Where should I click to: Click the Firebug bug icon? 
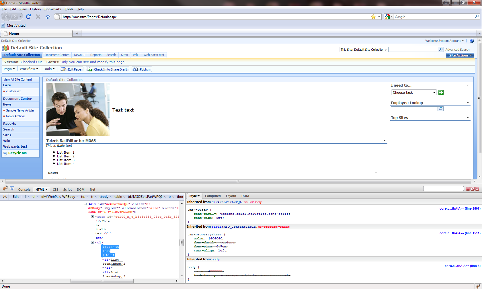pos(5,188)
